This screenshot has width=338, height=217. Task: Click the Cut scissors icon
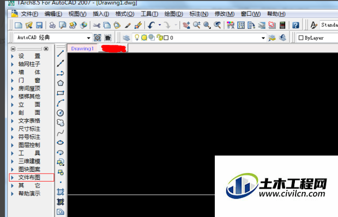[x=96, y=26]
